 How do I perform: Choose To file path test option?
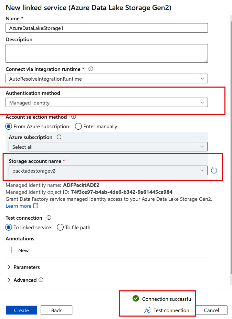pos(60,227)
